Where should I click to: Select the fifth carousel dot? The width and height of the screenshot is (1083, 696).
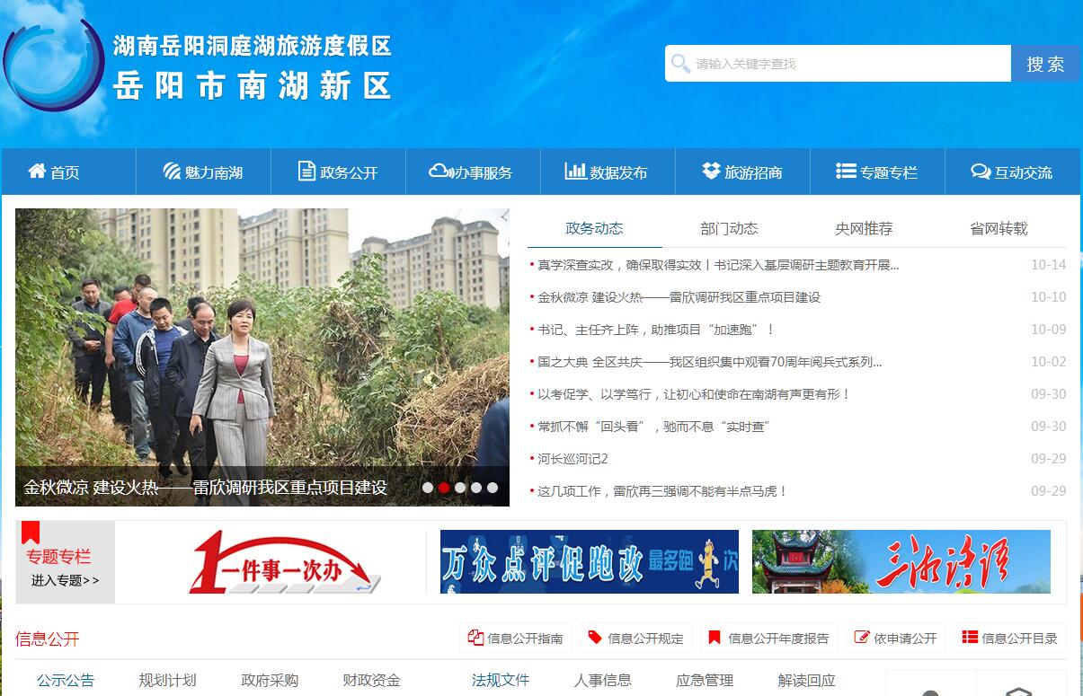click(493, 488)
